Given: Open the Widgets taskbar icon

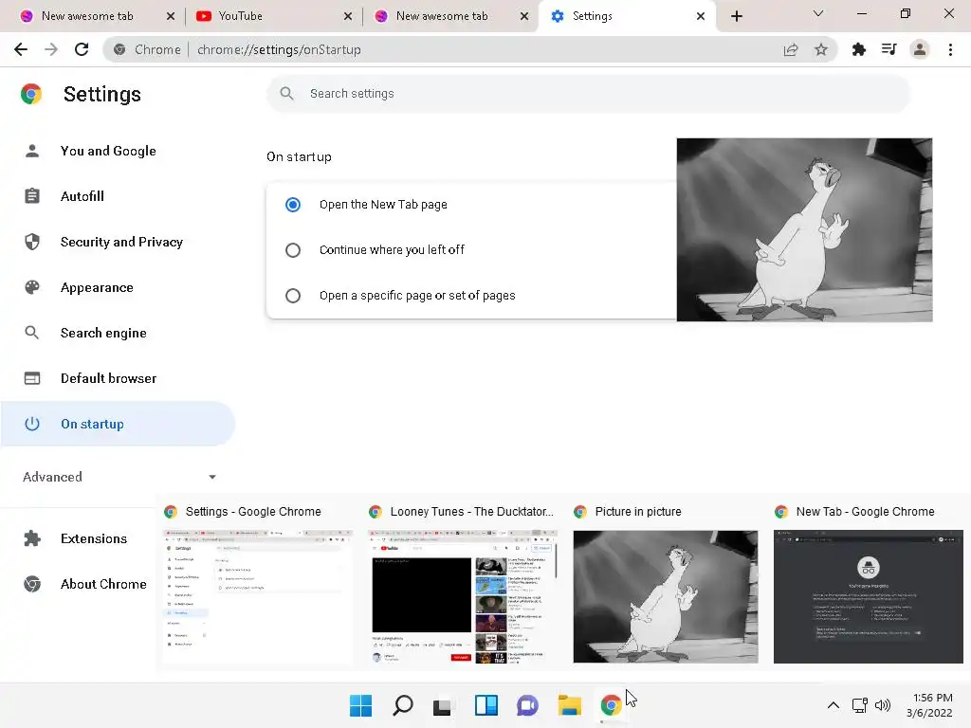Looking at the screenshot, I should click(x=486, y=705).
